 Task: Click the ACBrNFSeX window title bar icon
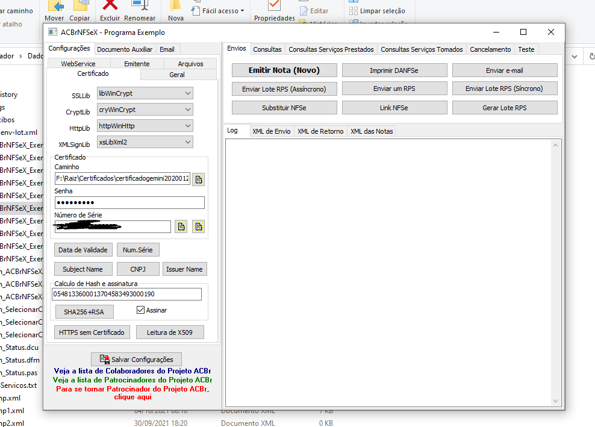53,33
